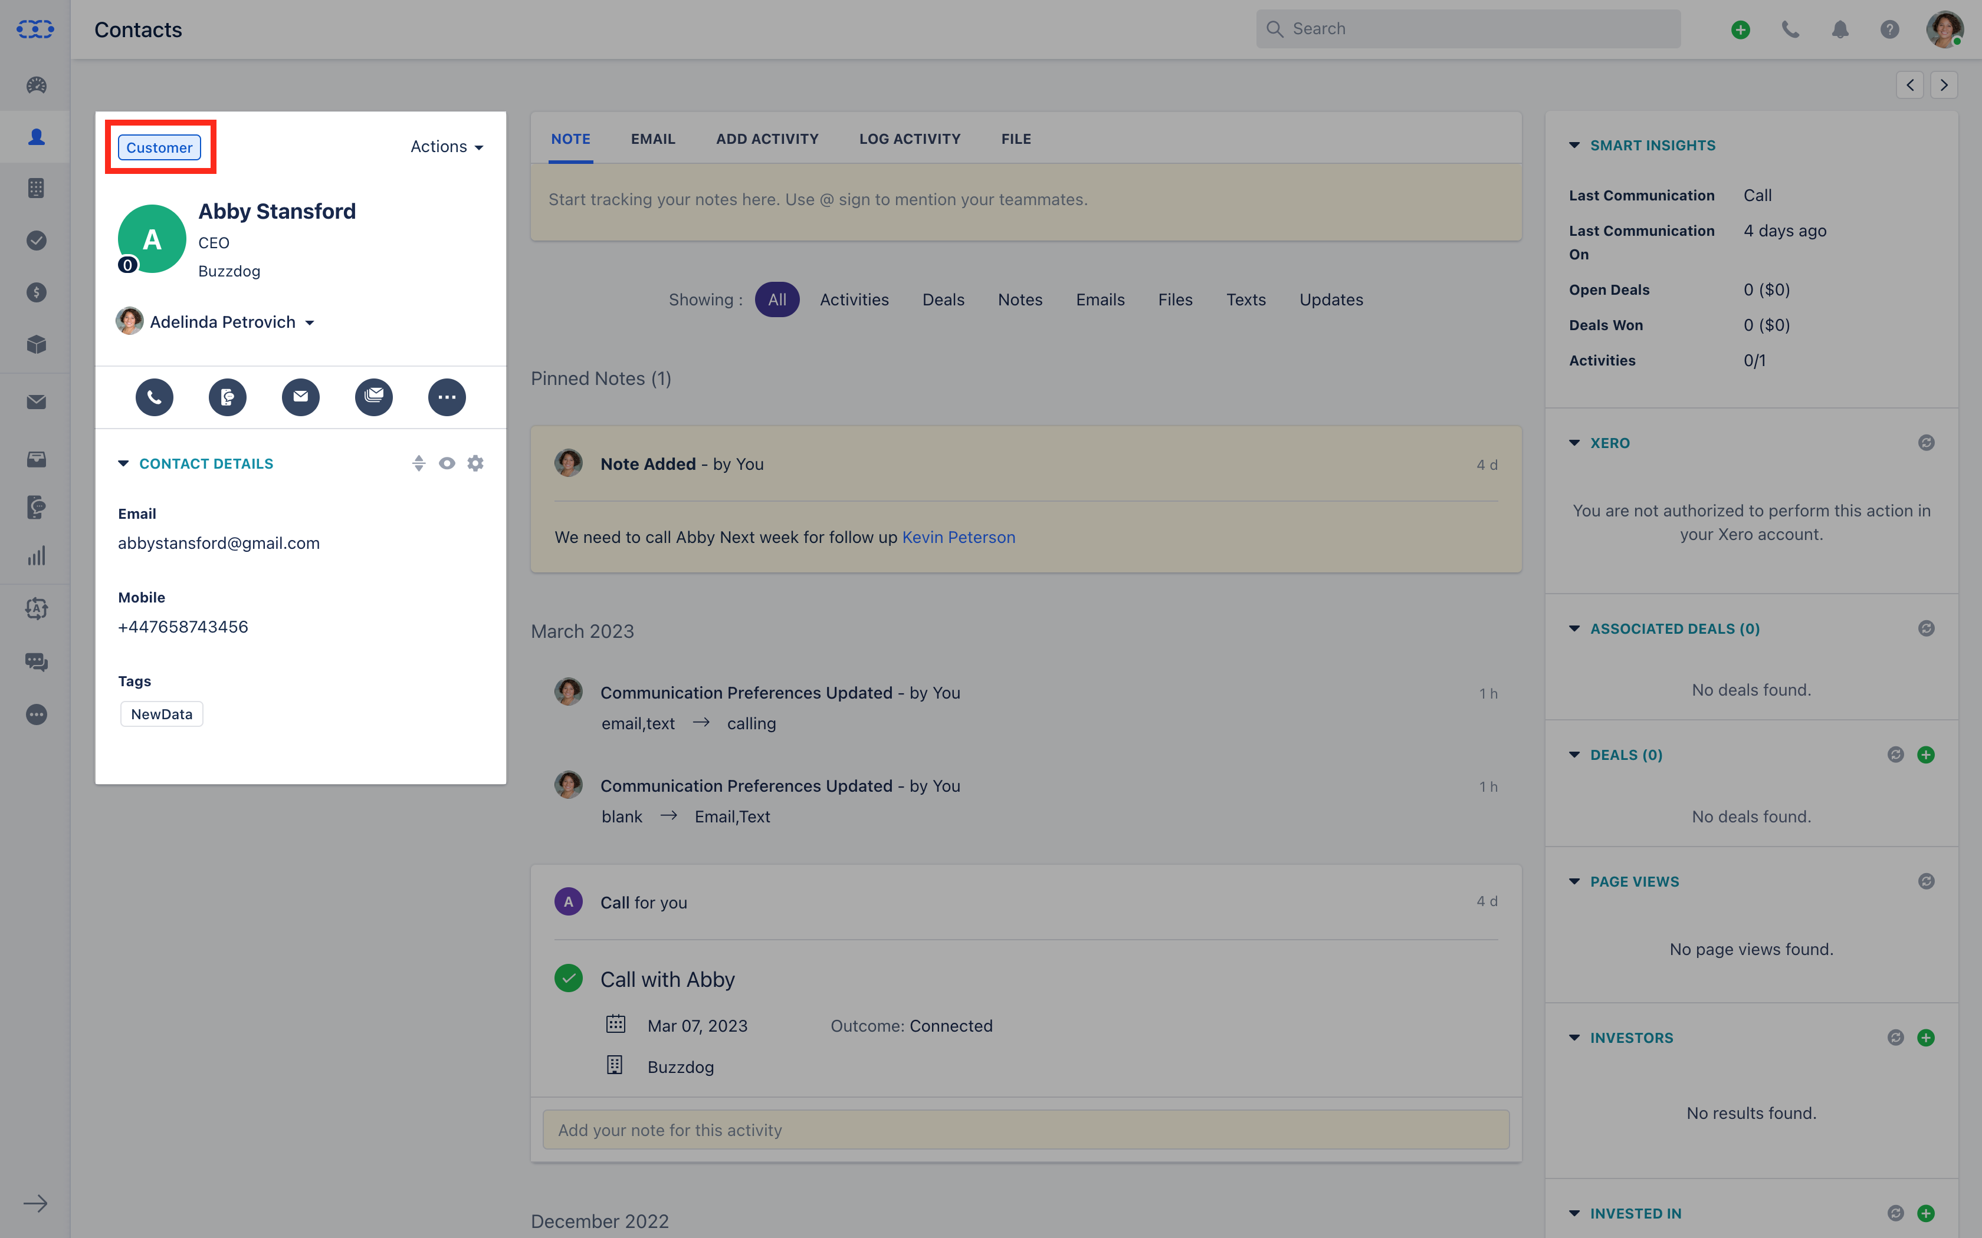Collapse the Xero section
1982x1238 pixels.
(1574, 443)
